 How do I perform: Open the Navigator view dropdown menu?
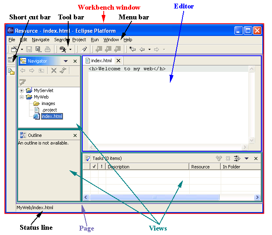(66, 61)
